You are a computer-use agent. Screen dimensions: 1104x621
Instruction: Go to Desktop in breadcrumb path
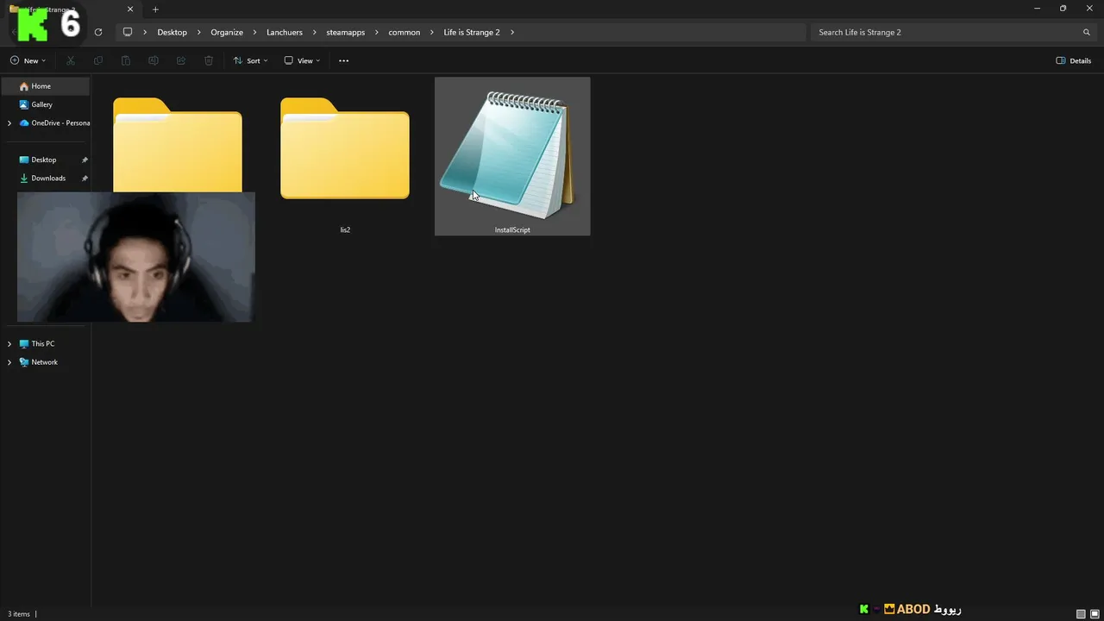(x=172, y=32)
